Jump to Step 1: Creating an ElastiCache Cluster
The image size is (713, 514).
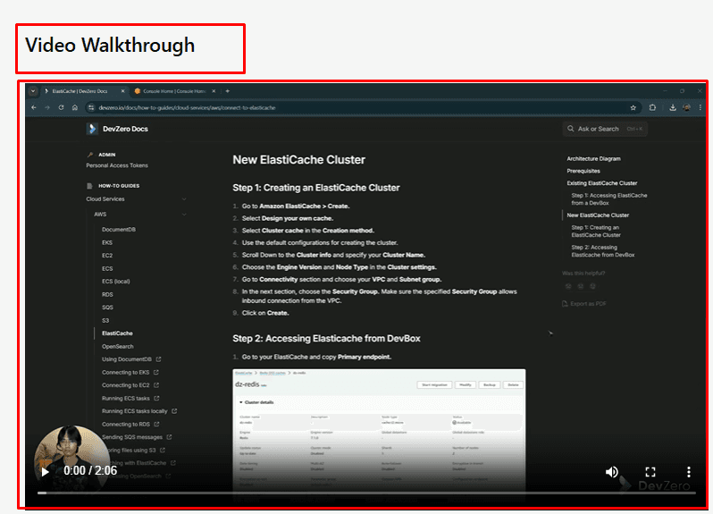(596, 231)
